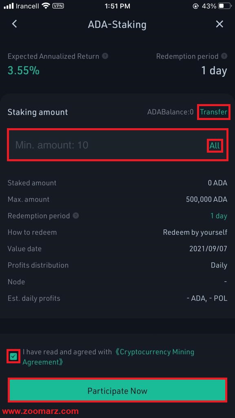The height and width of the screenshot is (418, 235).
Task: Go back using the left arrow
Action: coord(14,24)
